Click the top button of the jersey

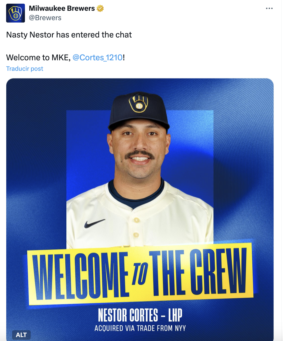136,220
